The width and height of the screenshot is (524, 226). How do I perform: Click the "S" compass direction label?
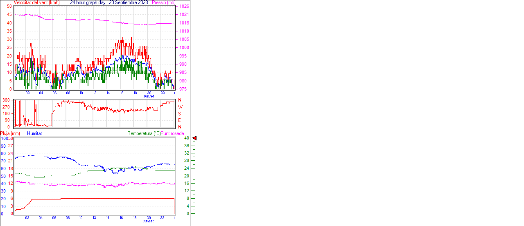[x=179, y=113]
